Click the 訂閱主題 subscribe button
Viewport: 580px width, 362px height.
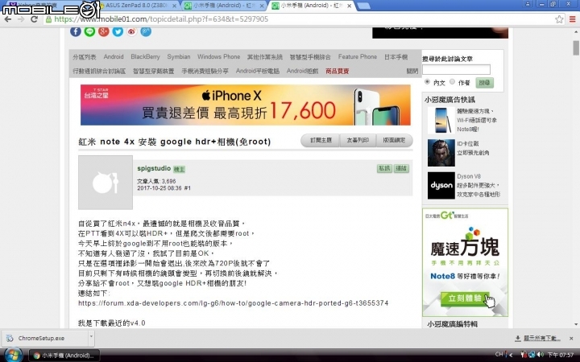(x=321, y=140)
